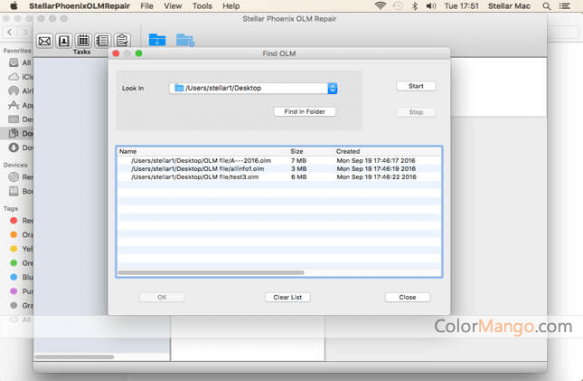Open the Contacts view icon in toolbar
This screenshot has height=381, width=583.
coord(63,41)
